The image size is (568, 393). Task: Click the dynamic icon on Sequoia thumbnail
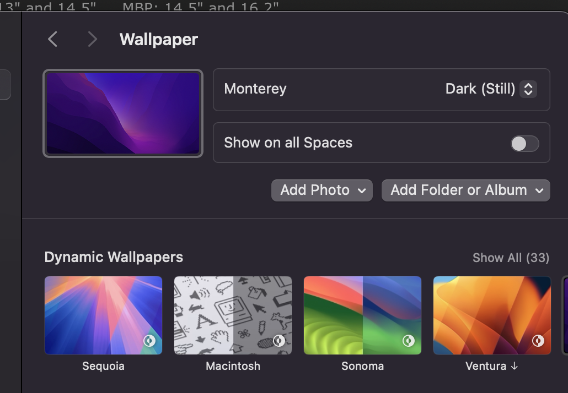[x=149, y=341]
